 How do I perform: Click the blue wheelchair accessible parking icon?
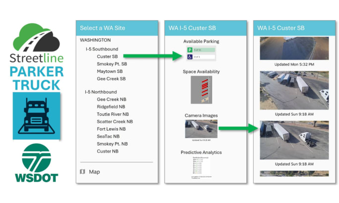(190, 57)
